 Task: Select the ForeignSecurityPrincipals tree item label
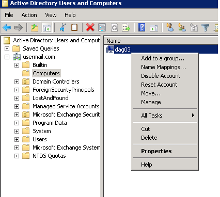point(64,90)
